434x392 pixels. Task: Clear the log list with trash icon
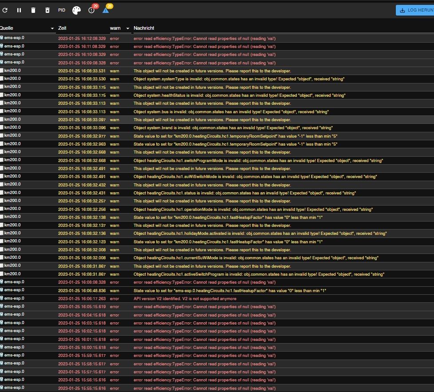click(33, 10)
